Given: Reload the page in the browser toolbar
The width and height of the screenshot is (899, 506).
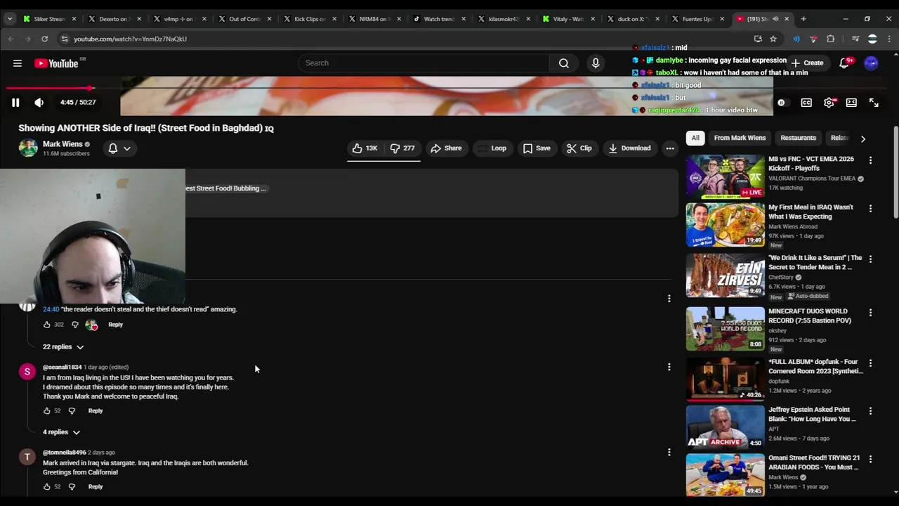Looking at the screenshot, I should point(44,39).
